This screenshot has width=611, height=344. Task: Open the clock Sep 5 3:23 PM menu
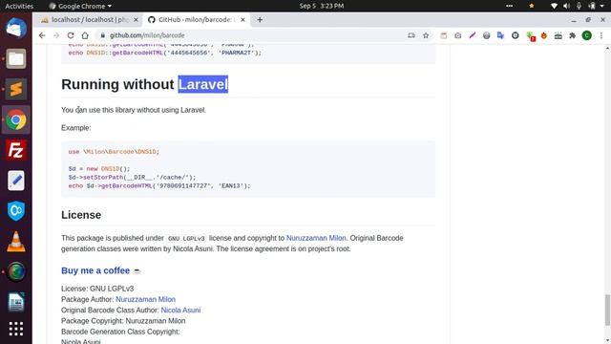322,6
